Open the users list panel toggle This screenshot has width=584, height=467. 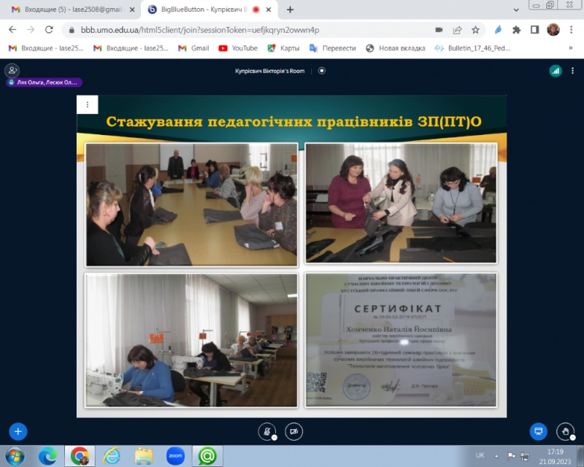[x=12, y=71]
